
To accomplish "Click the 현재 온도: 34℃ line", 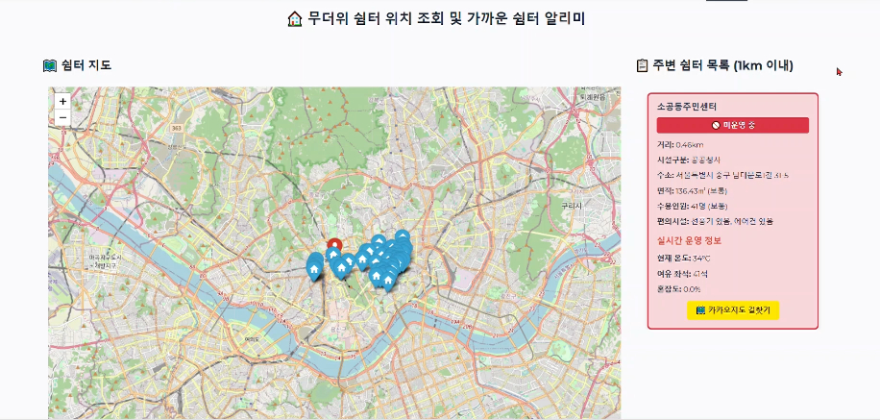I will point(684,259).
